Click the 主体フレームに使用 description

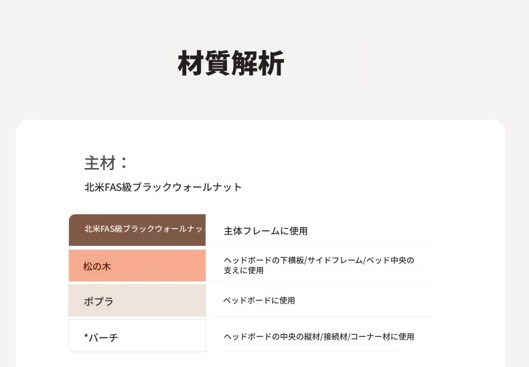[266, 231]
